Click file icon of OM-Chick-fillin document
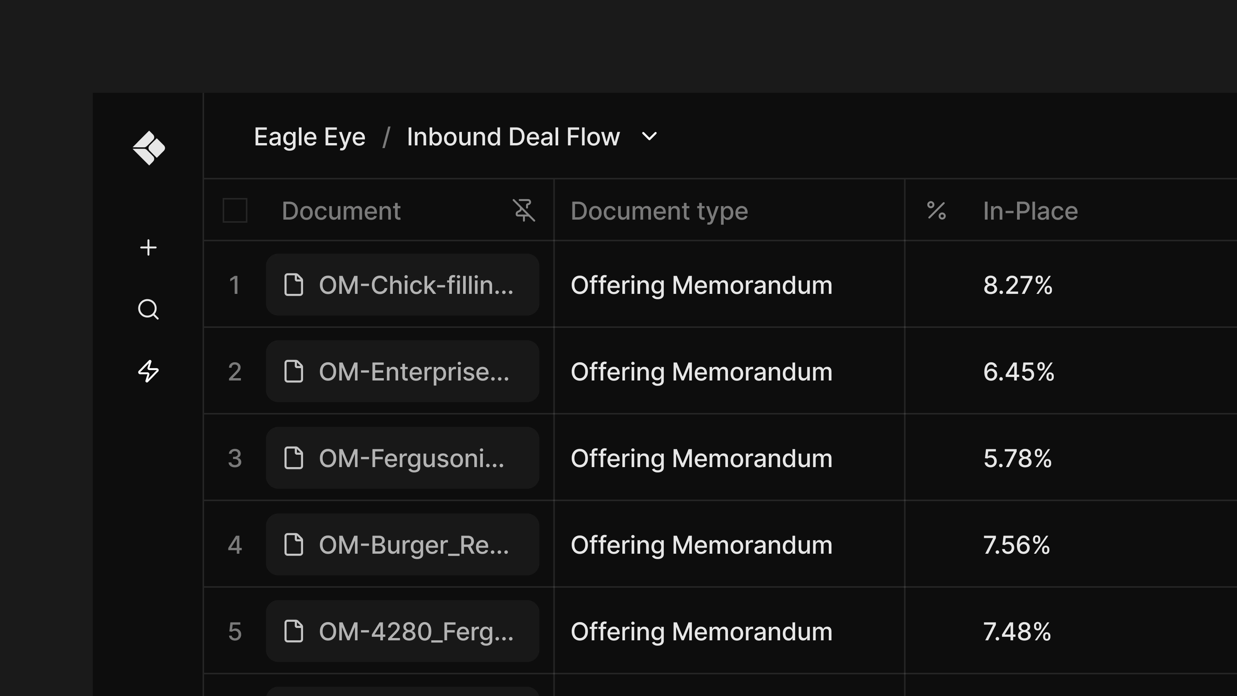 [x=293, y=285]
